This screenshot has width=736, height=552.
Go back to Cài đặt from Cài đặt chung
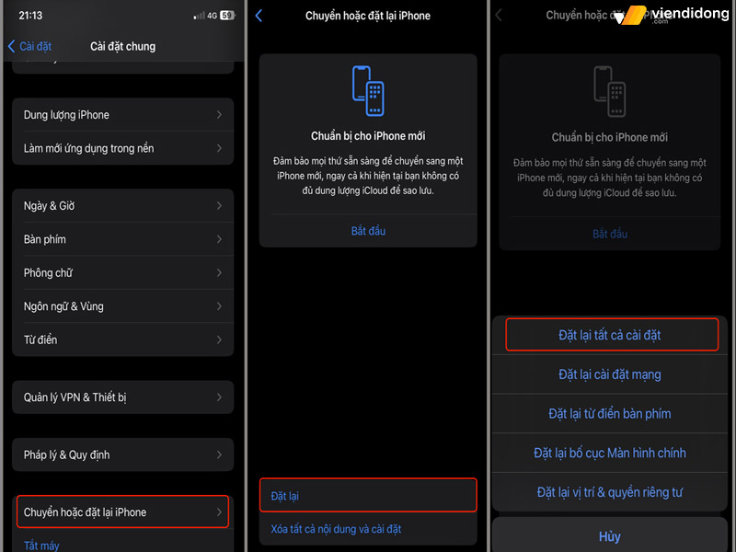(29, 47)
